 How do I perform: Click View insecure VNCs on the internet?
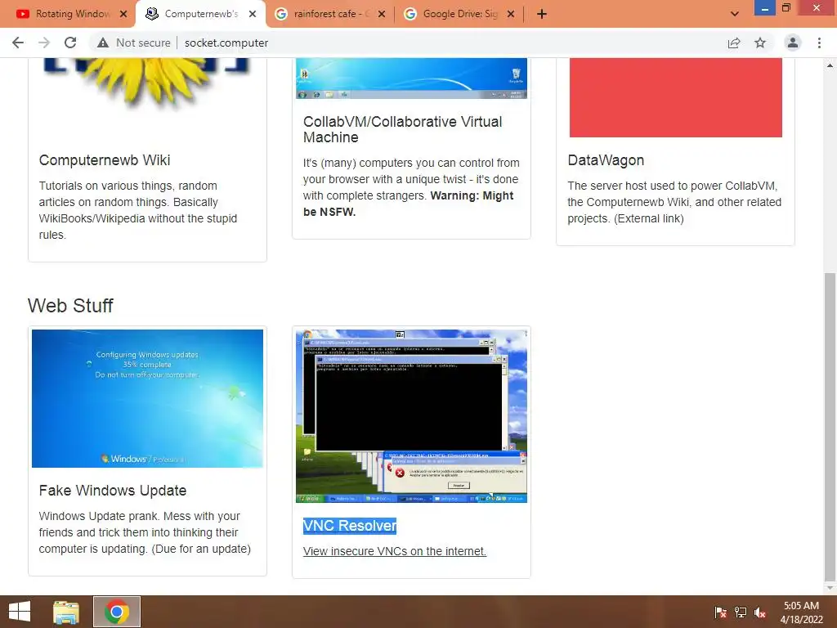coord(395,551)
